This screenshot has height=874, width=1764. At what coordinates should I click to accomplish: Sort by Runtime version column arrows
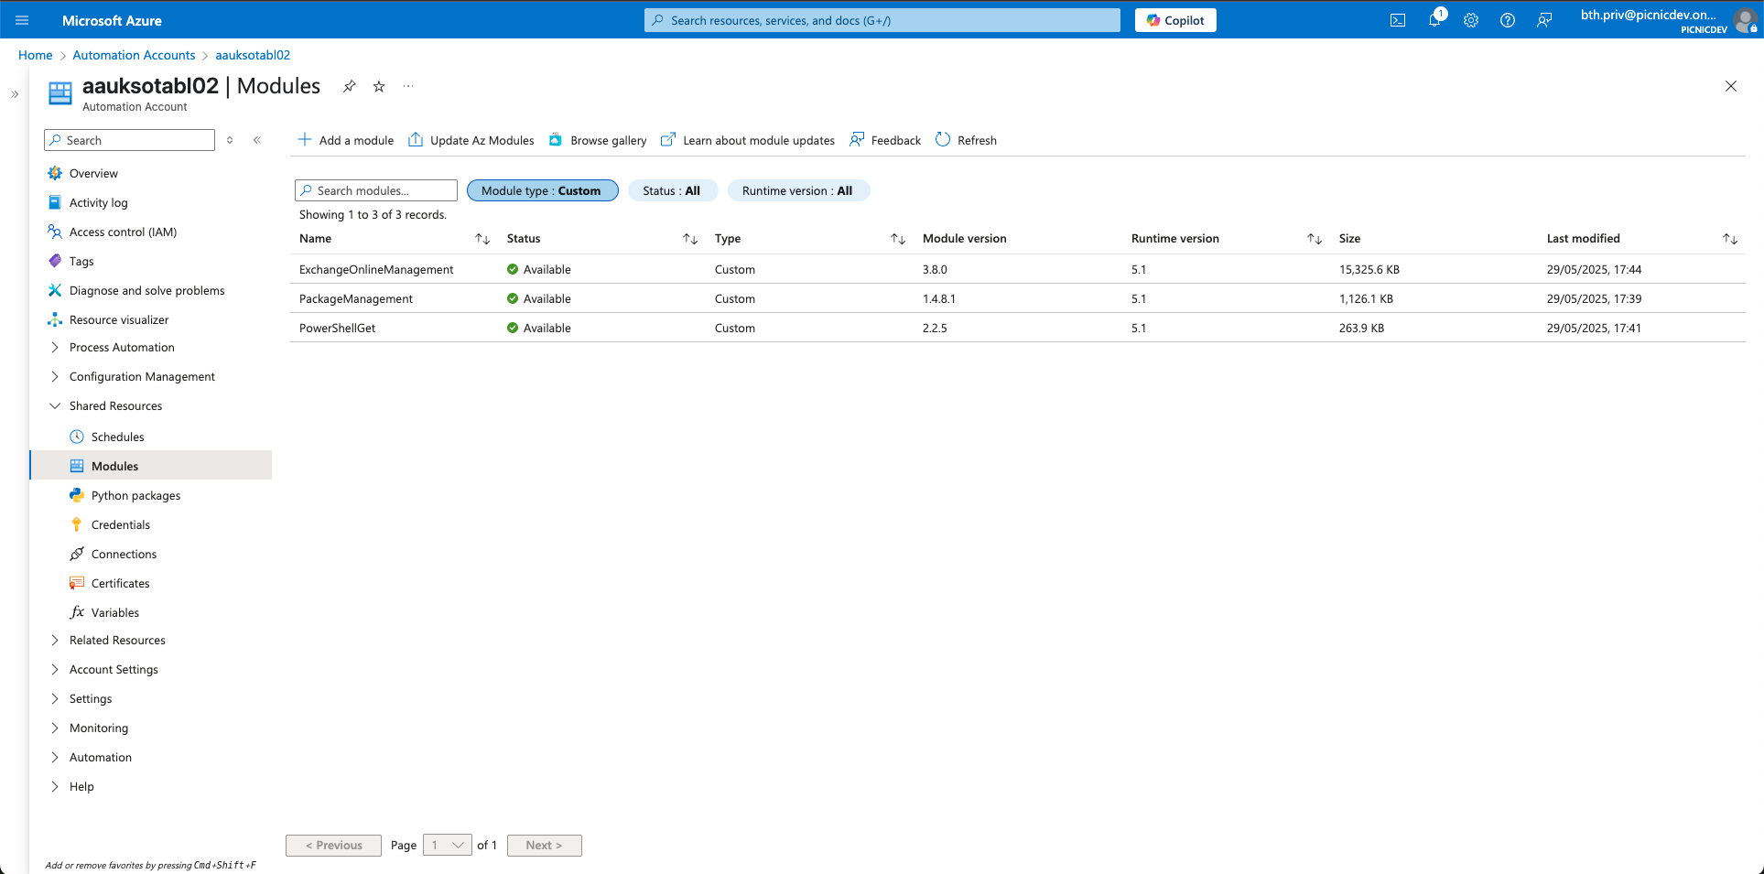[1315, 239]
